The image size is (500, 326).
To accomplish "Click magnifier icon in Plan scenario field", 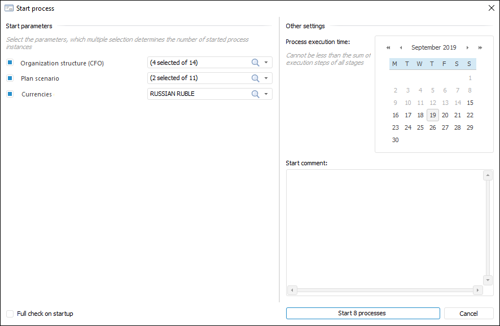I will (255, 78).
